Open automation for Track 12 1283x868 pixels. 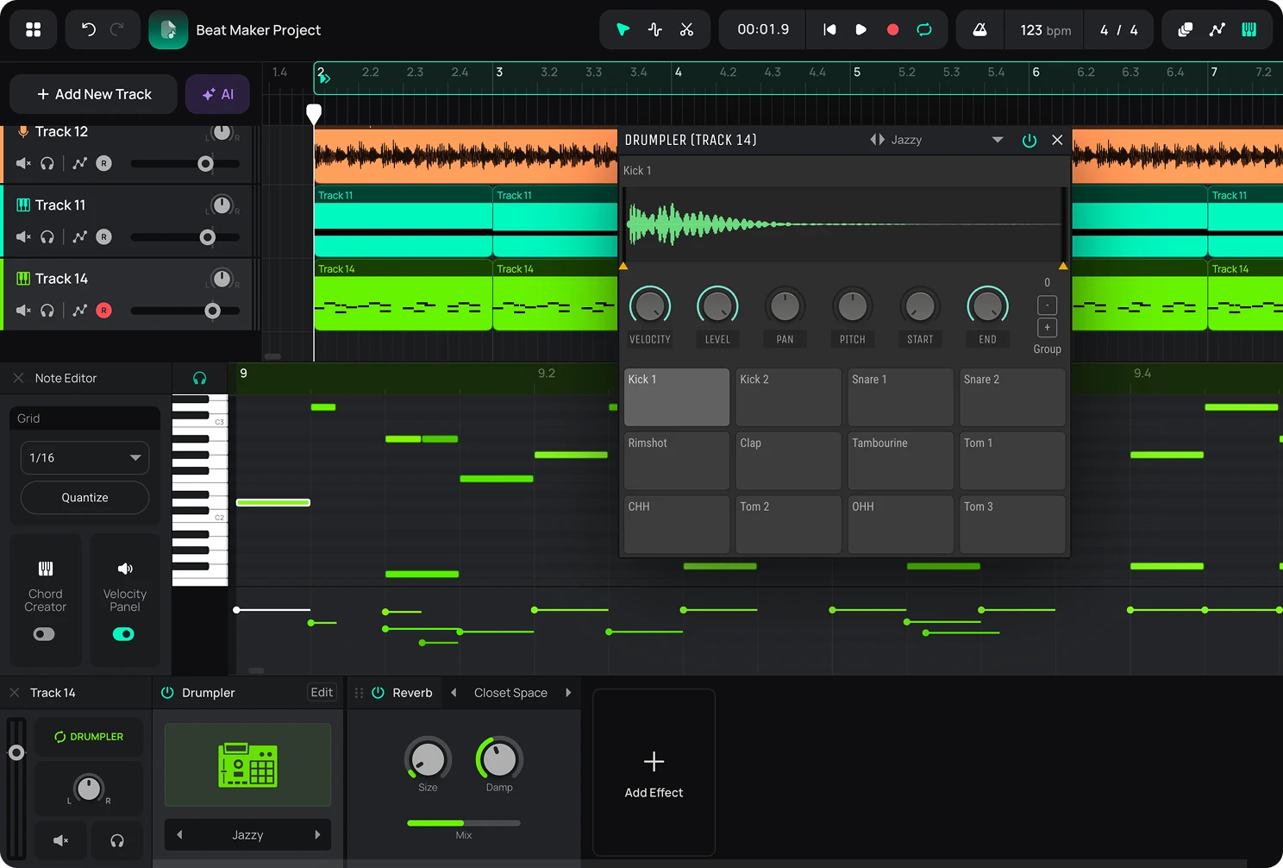pyautogui.click(x=79, y=163)
